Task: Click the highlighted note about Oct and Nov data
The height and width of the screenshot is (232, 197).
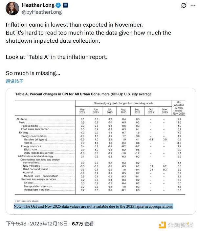Action: click(93, 206)
